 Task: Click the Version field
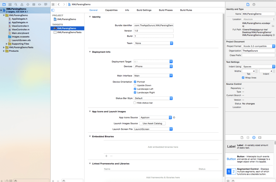(153, 31)
